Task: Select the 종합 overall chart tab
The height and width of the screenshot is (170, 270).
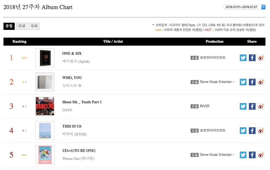Action: (9, 26)
